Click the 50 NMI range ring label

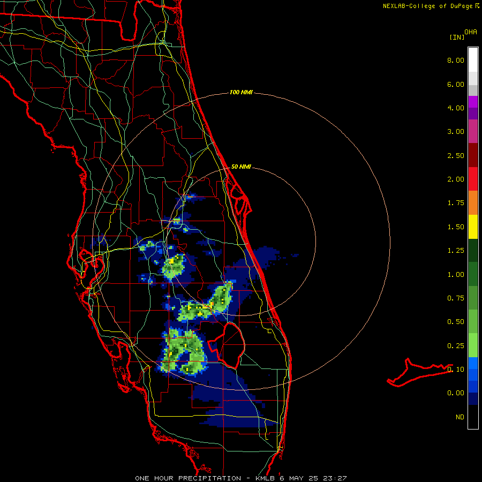(x=241, y=167)
